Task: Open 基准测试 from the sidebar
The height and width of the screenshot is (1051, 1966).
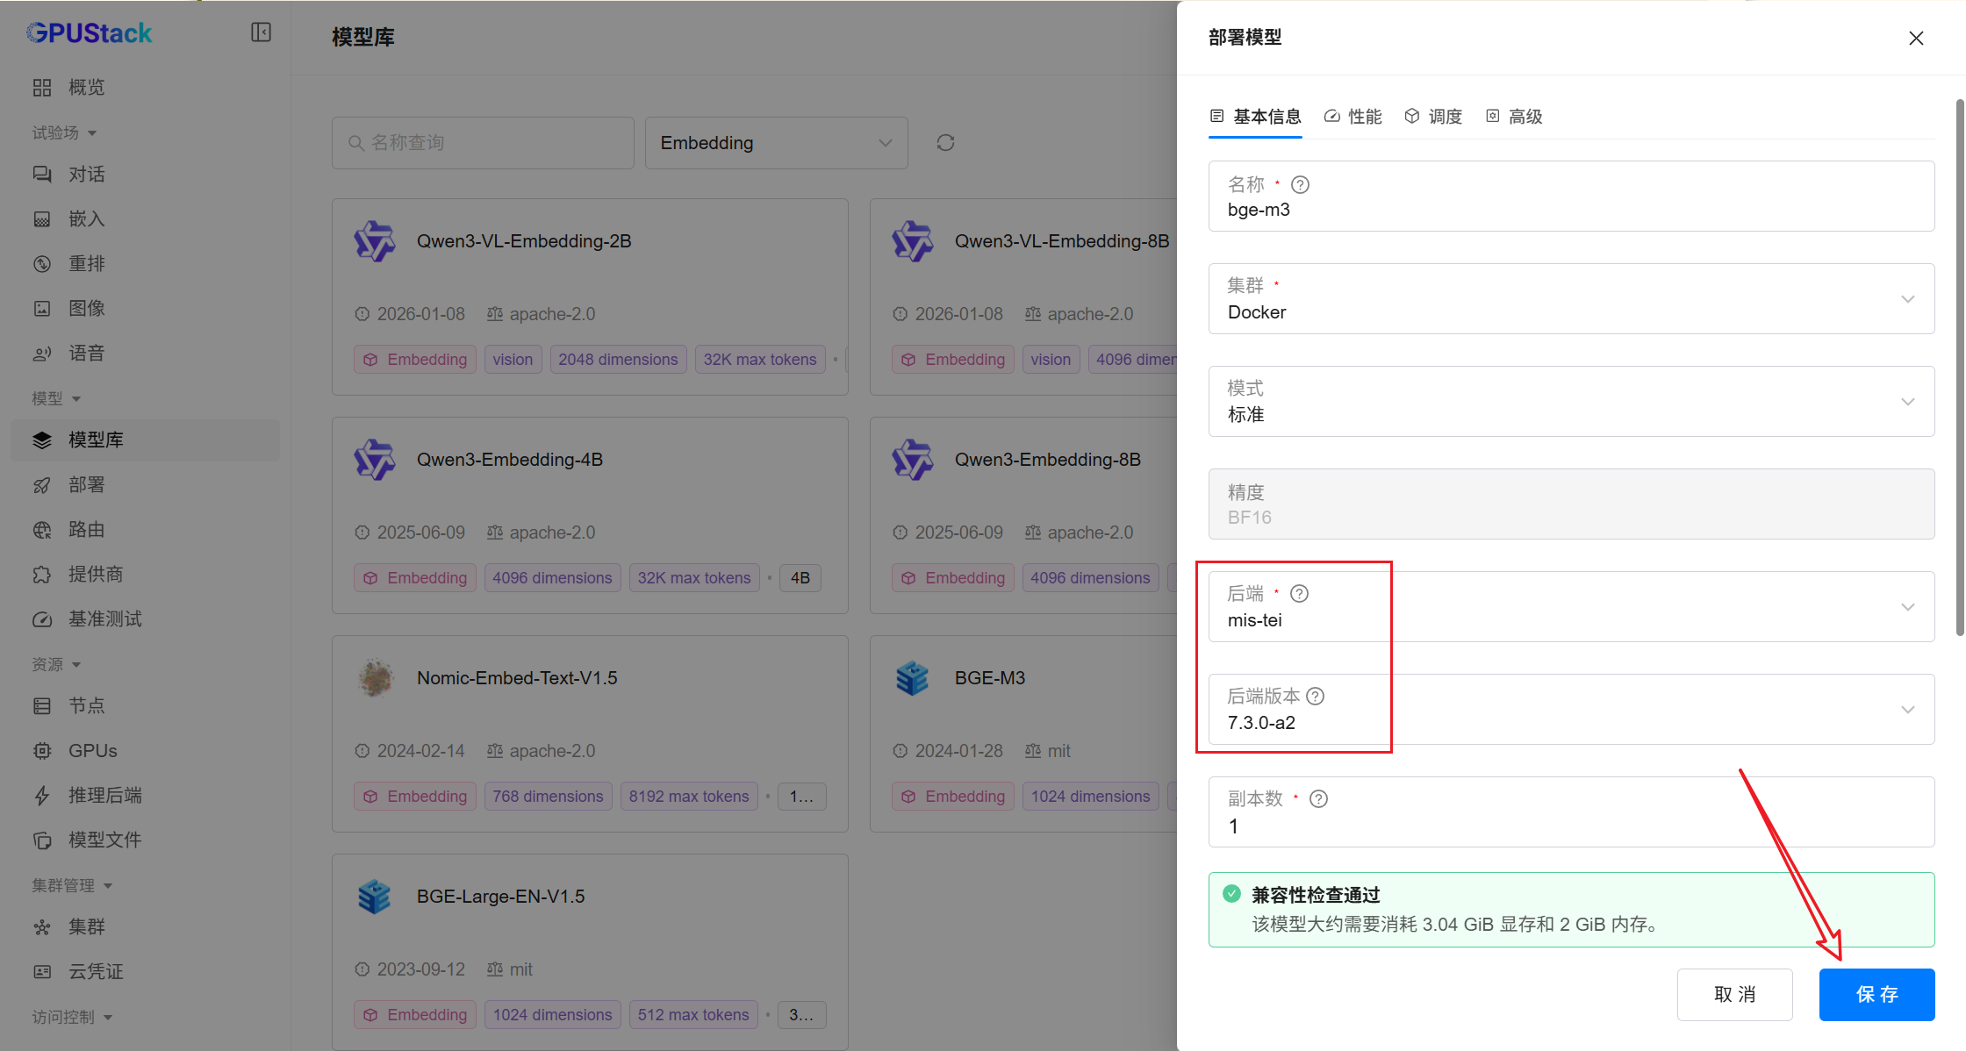Action: point(105,619)
